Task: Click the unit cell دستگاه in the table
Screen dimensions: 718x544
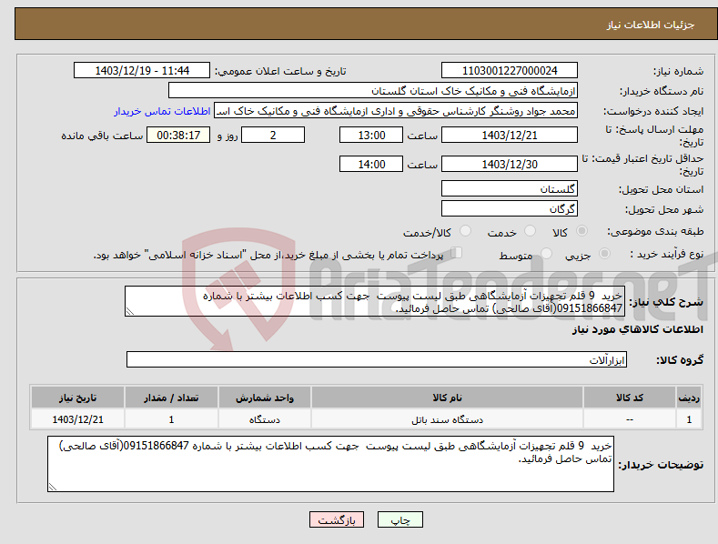Action: point(265,419)
